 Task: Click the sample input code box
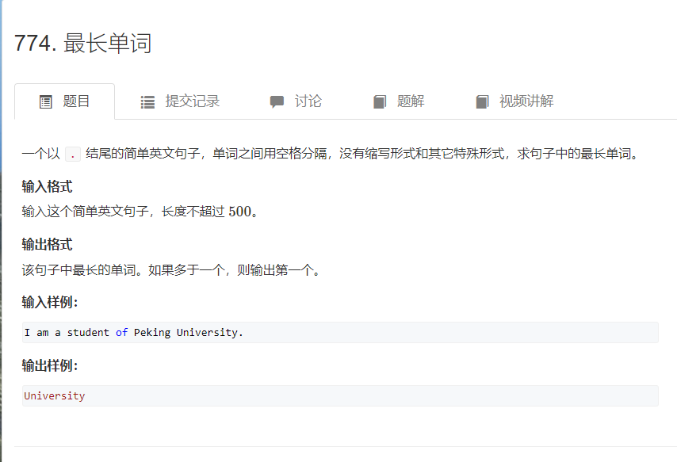point(338,332)
